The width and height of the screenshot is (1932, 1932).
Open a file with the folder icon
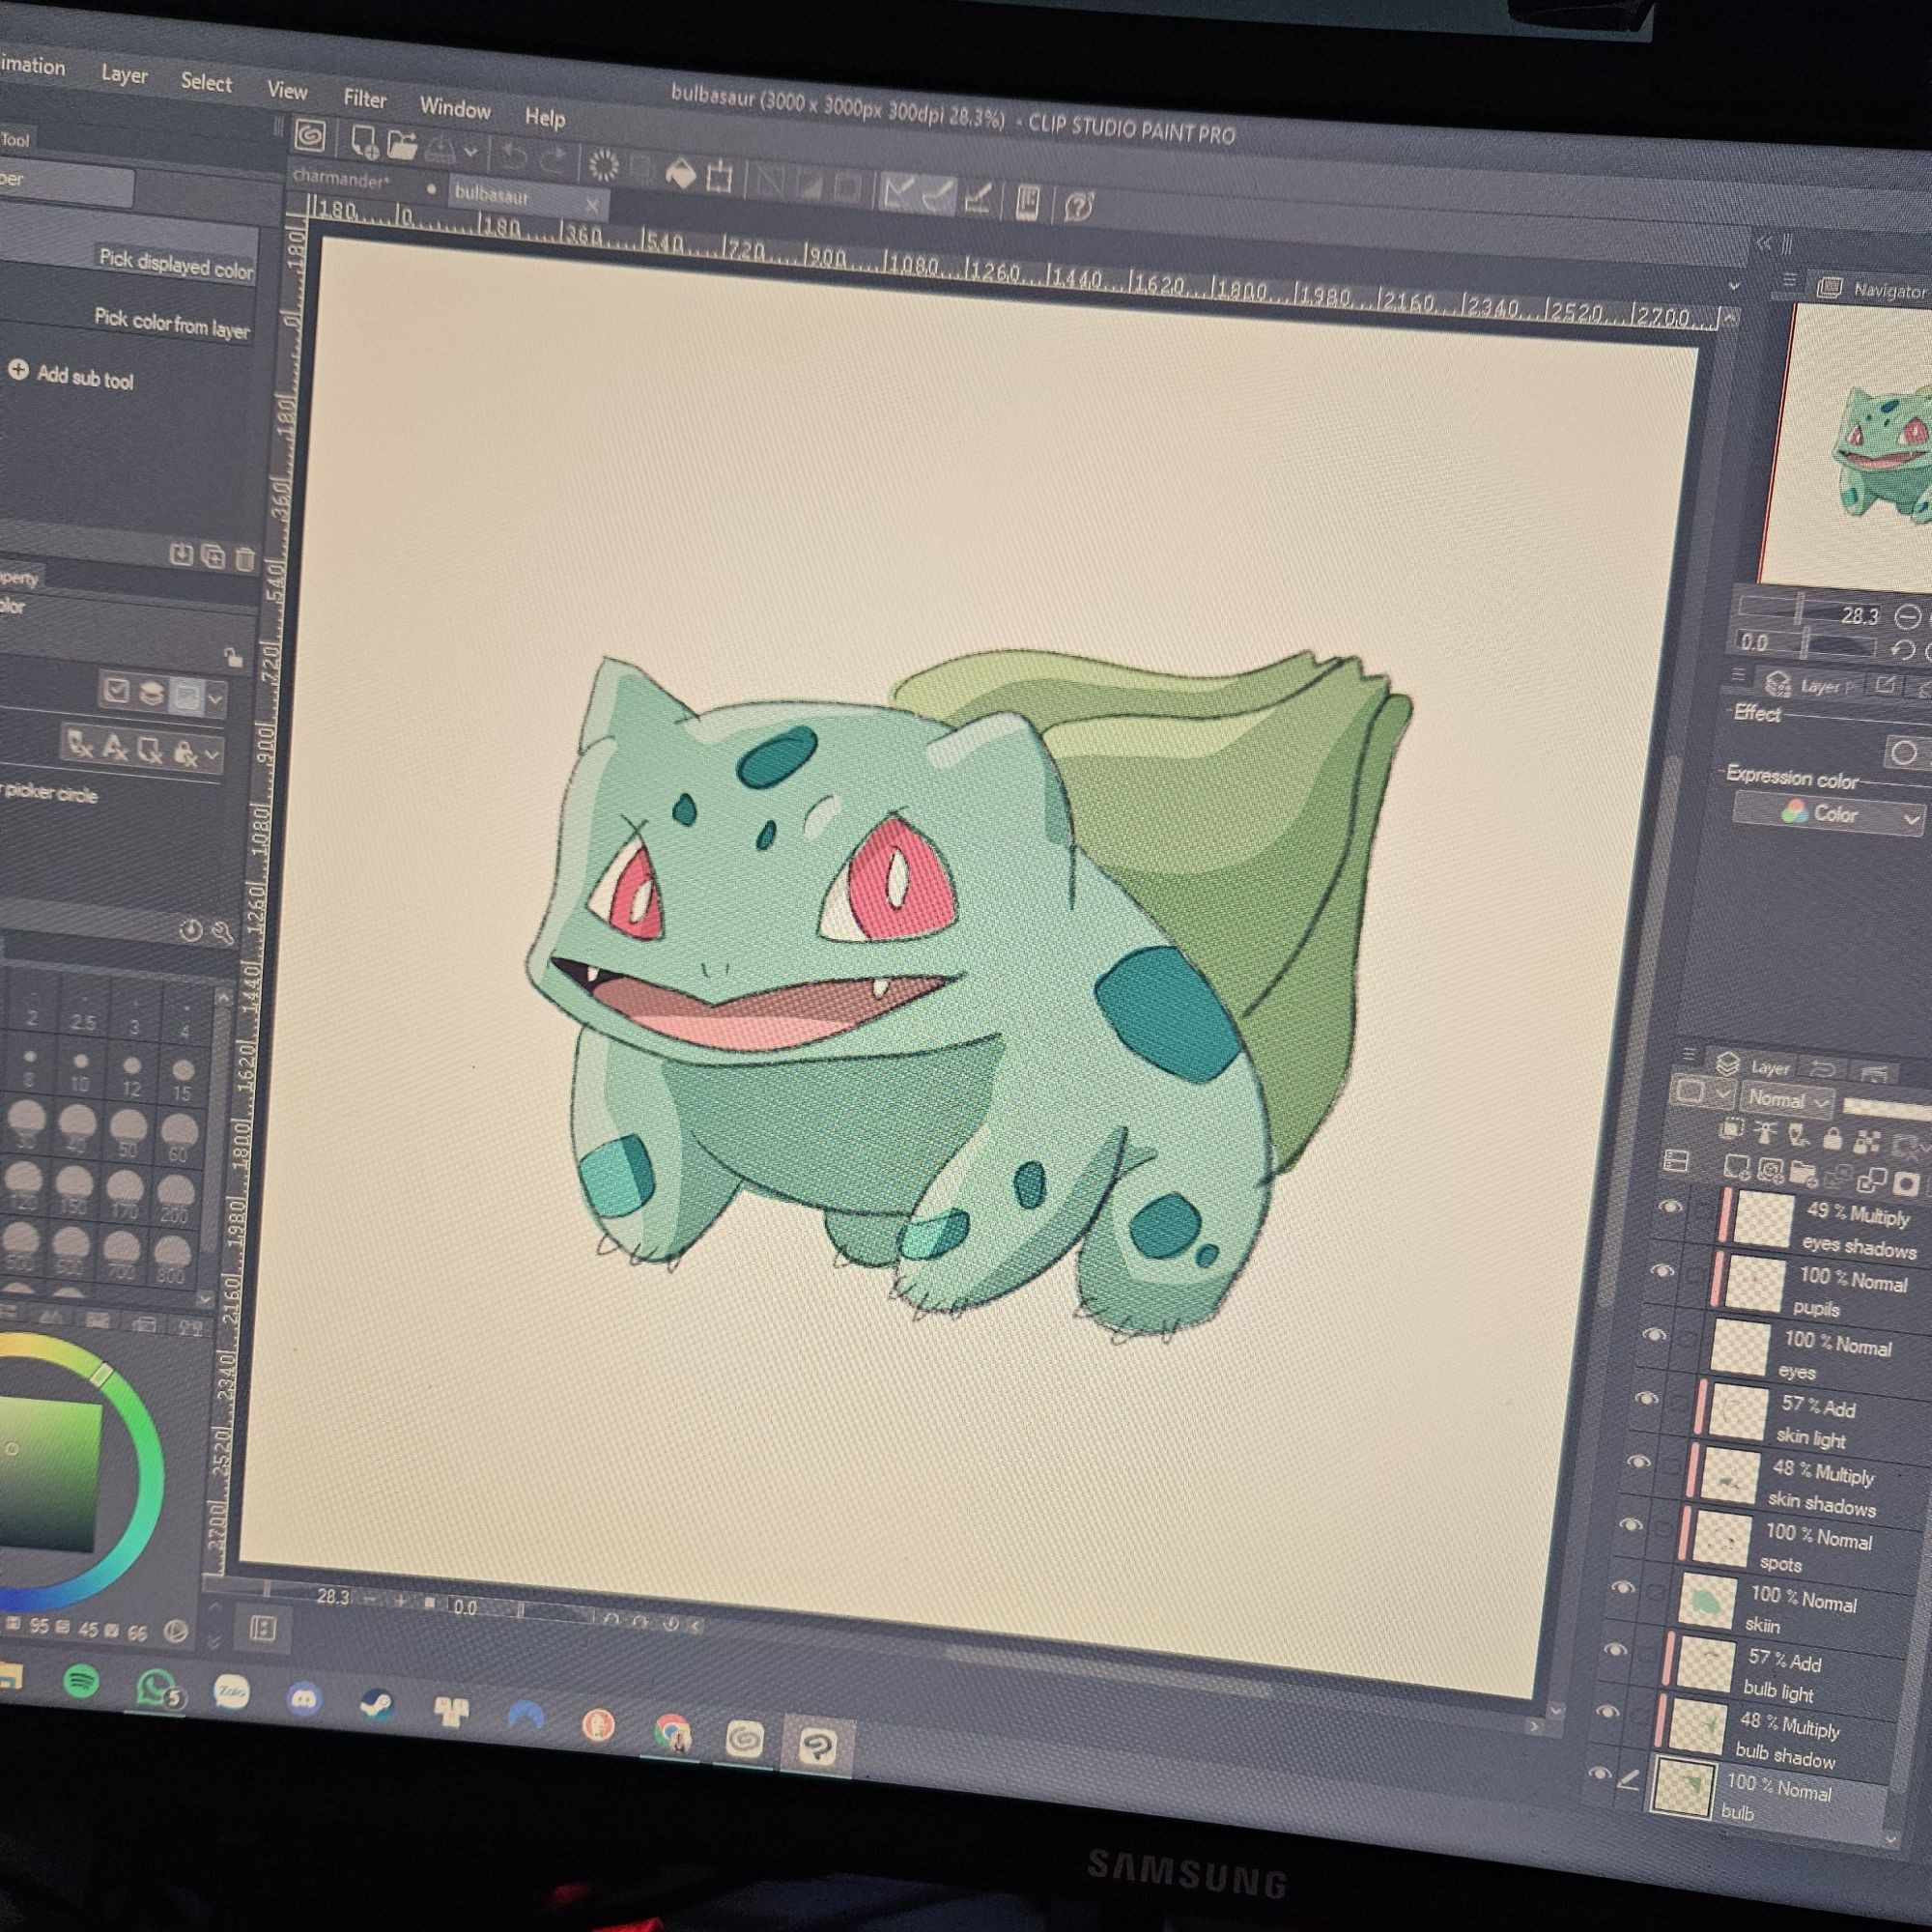click(x=401, y=146)
